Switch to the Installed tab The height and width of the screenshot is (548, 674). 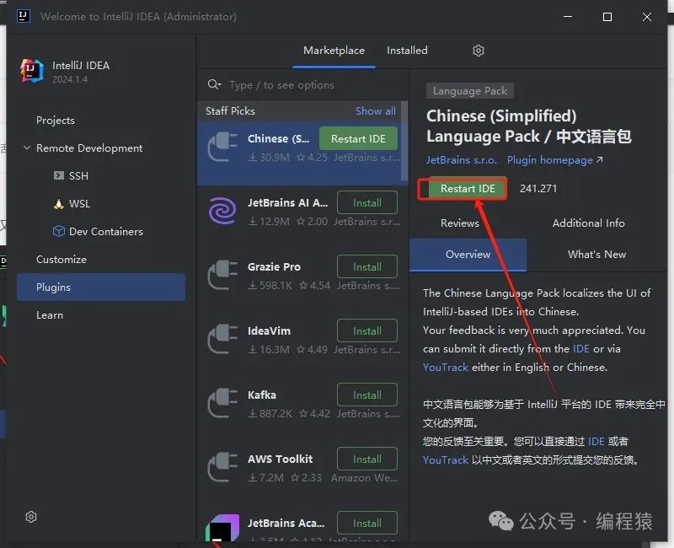[407, 51]
